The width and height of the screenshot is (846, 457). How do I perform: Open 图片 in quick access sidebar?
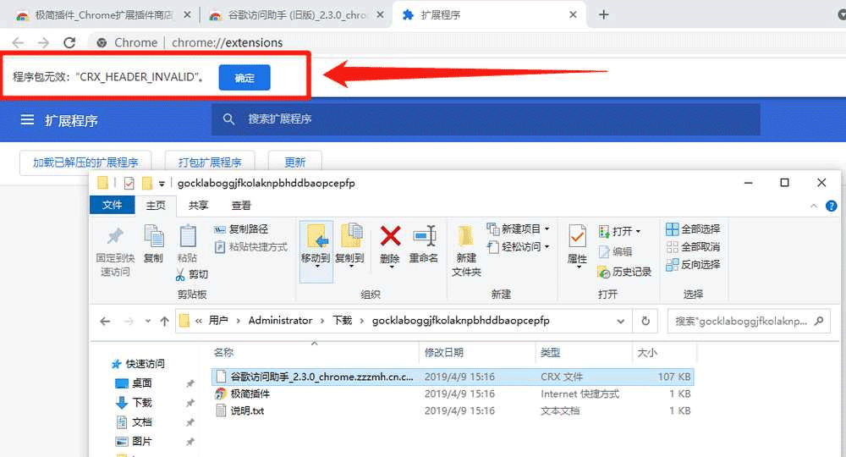pos(141,442)
